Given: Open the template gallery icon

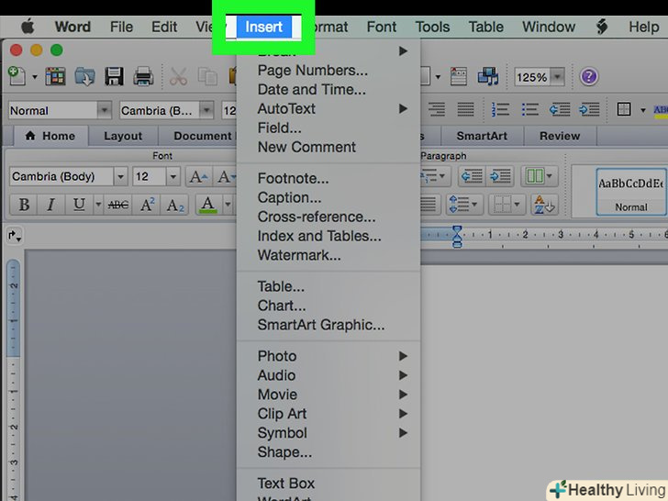Looking at the screenshot, I should (55, 77).
